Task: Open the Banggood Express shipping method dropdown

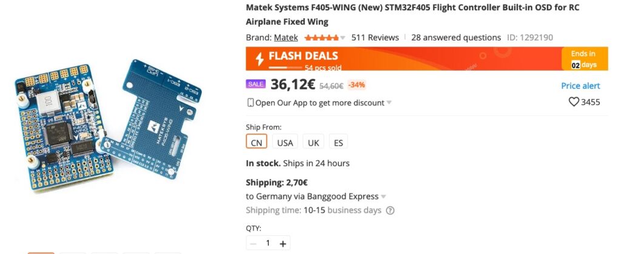Action: [x=384, y=197]
